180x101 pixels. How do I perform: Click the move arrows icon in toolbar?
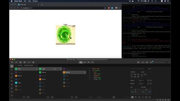(x=21, y=62)
